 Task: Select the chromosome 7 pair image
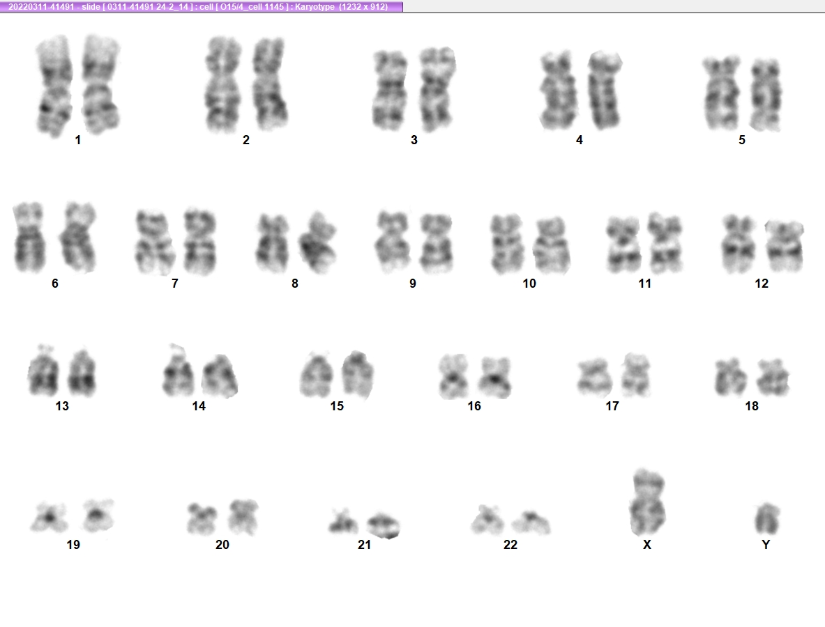tap(176, 242)
